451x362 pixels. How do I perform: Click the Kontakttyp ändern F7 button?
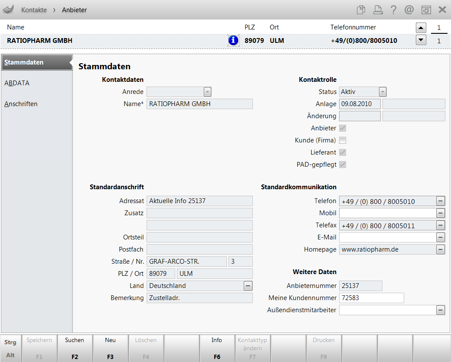252,348
